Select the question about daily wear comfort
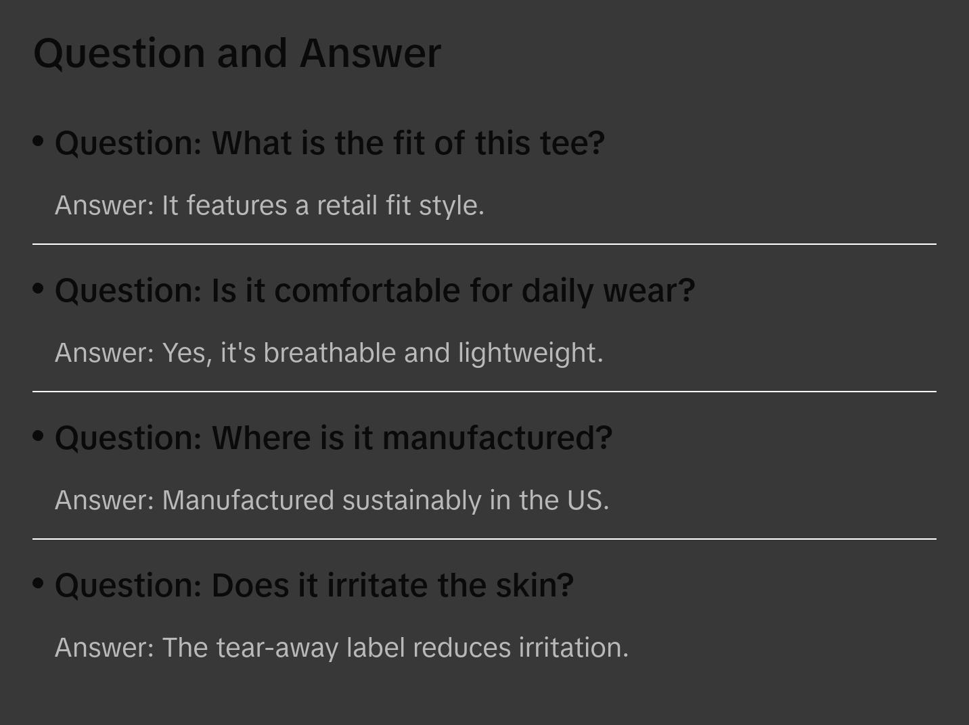969x725 pixels. (x=375, y=291)
